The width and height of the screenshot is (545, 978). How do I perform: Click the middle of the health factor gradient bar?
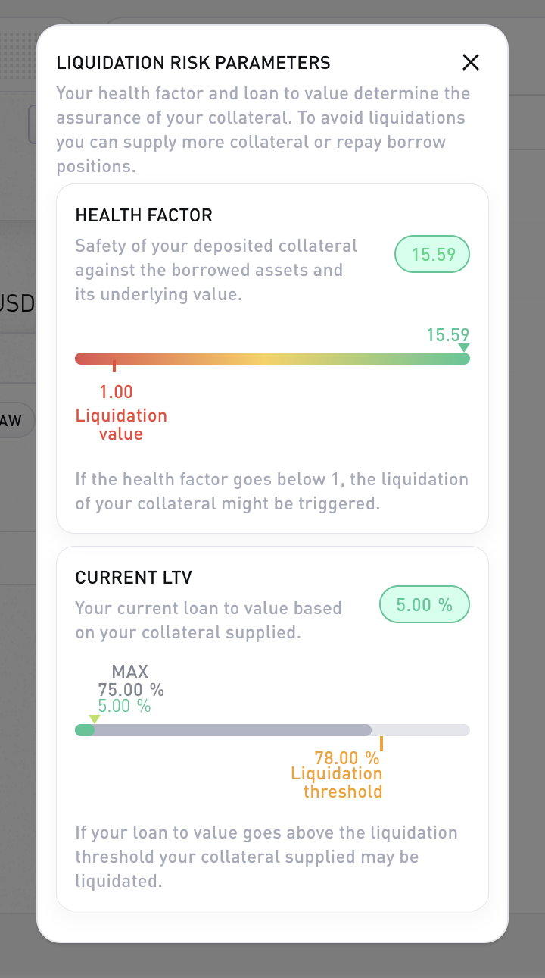tap(272, 359)
